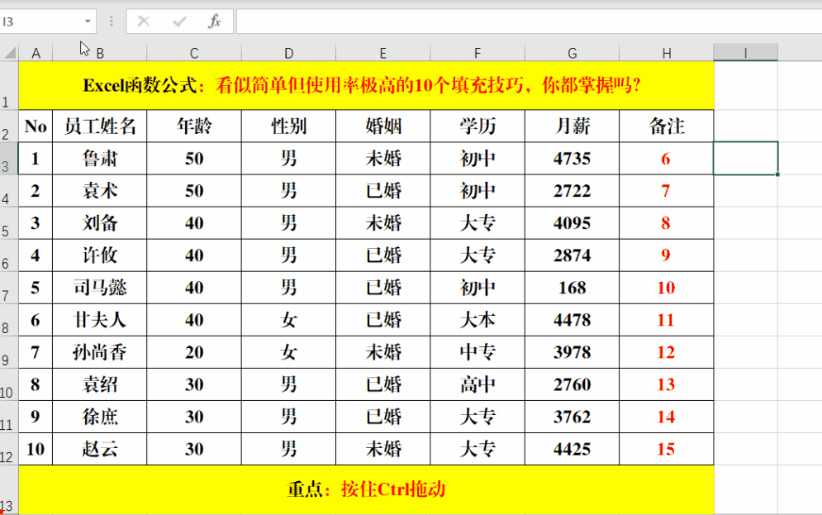
Task: Select the name cell 袁术
Action: pyautogui.click(x=100, y=191)
